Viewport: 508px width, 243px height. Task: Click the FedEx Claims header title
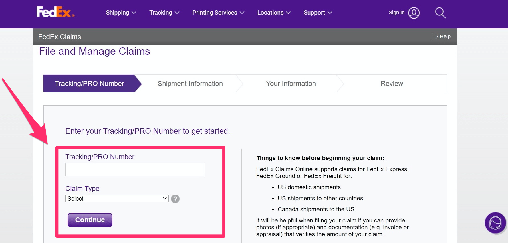59,37
